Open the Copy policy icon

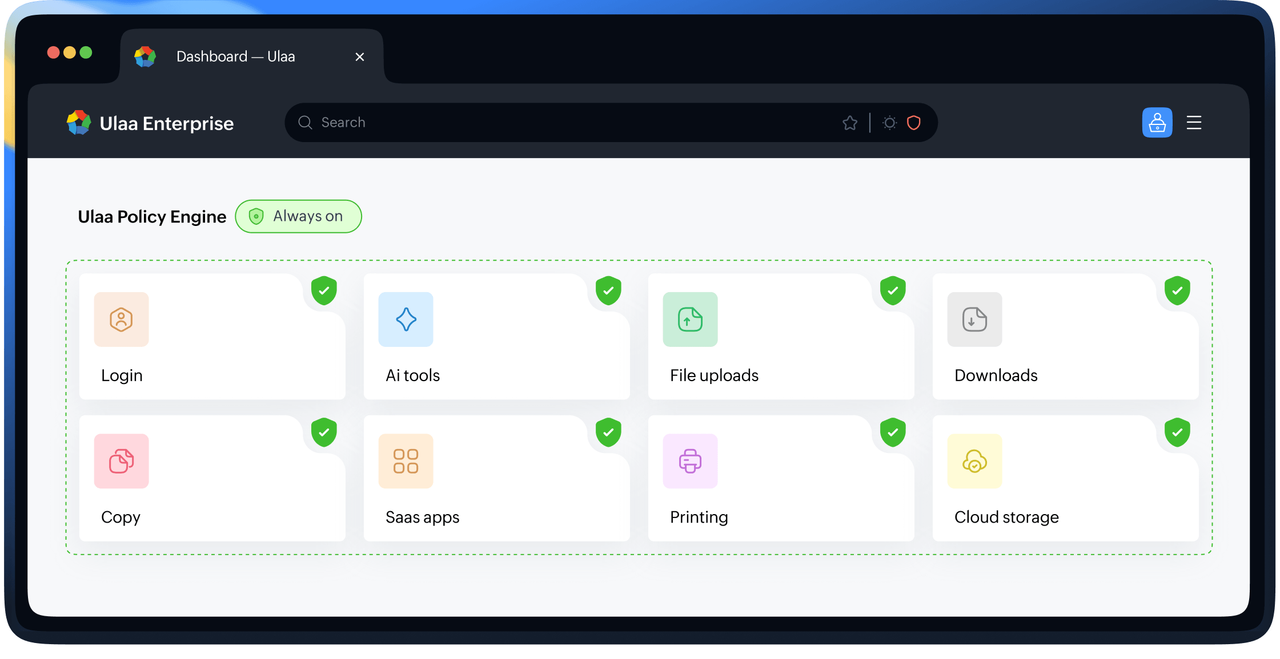click(121, 461)
